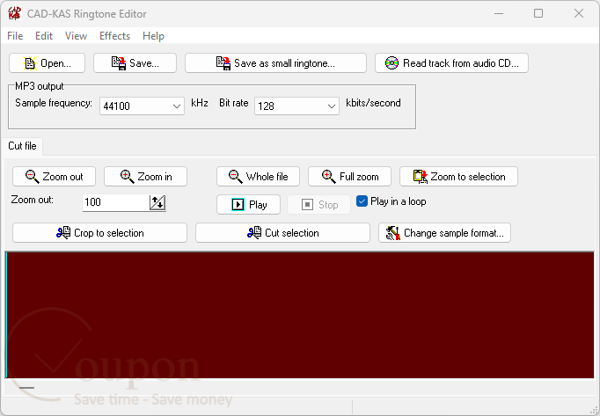The height and width of the screenshot is (416, 600).
Task: Click the Full zoom magnifier icon
Action: (329, 177)
